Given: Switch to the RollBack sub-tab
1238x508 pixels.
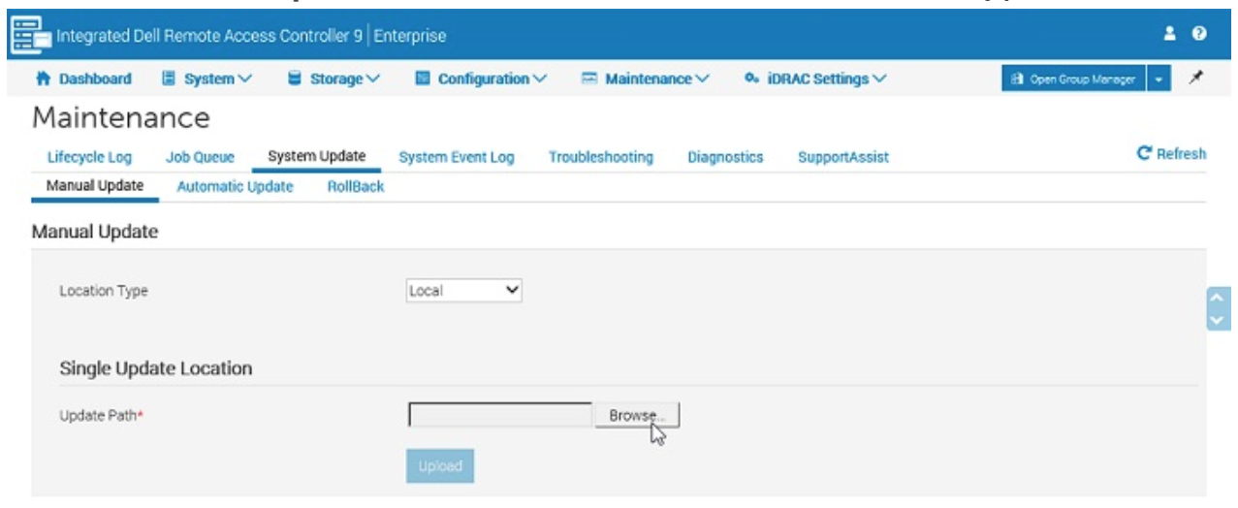Looking at the screenshot, I should [356, 187].
